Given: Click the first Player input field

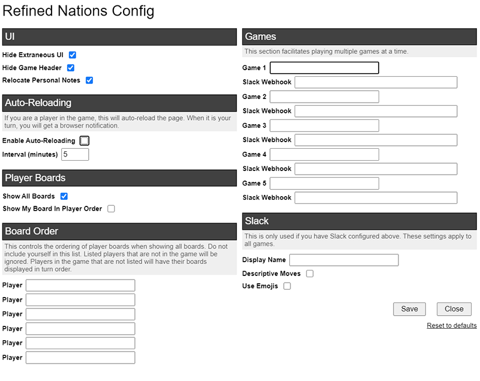Looking at the screenshot, I should 80,285.
